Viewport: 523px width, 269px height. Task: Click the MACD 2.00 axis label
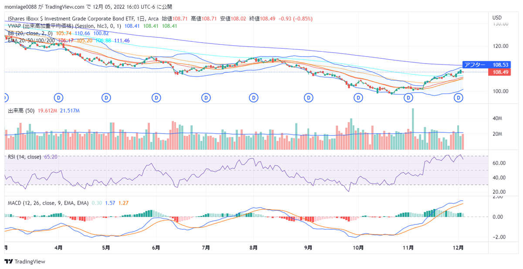tap(498, 197)
